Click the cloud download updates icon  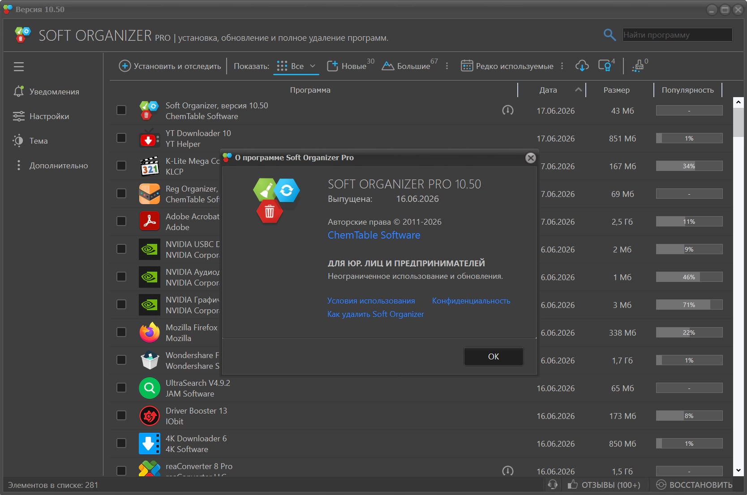582,66
